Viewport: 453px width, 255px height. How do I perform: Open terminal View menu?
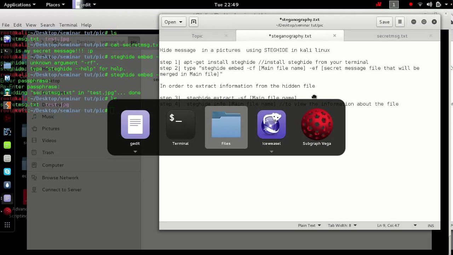31,25
